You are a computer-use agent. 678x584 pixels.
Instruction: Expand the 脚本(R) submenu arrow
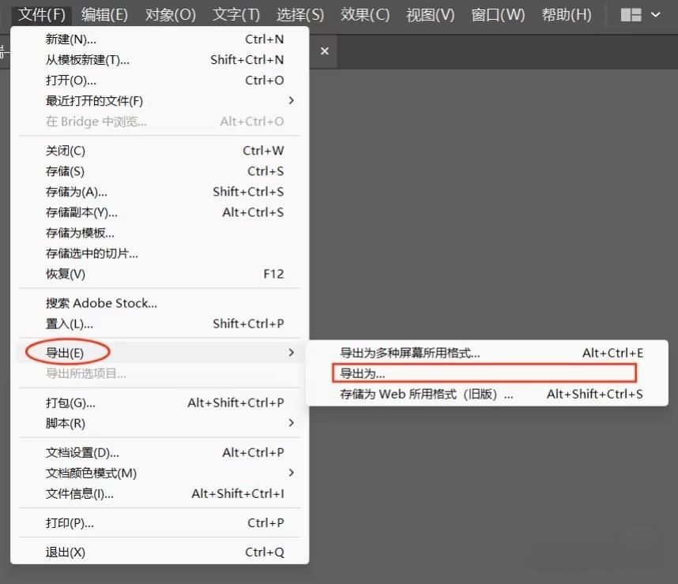[291, 423]
